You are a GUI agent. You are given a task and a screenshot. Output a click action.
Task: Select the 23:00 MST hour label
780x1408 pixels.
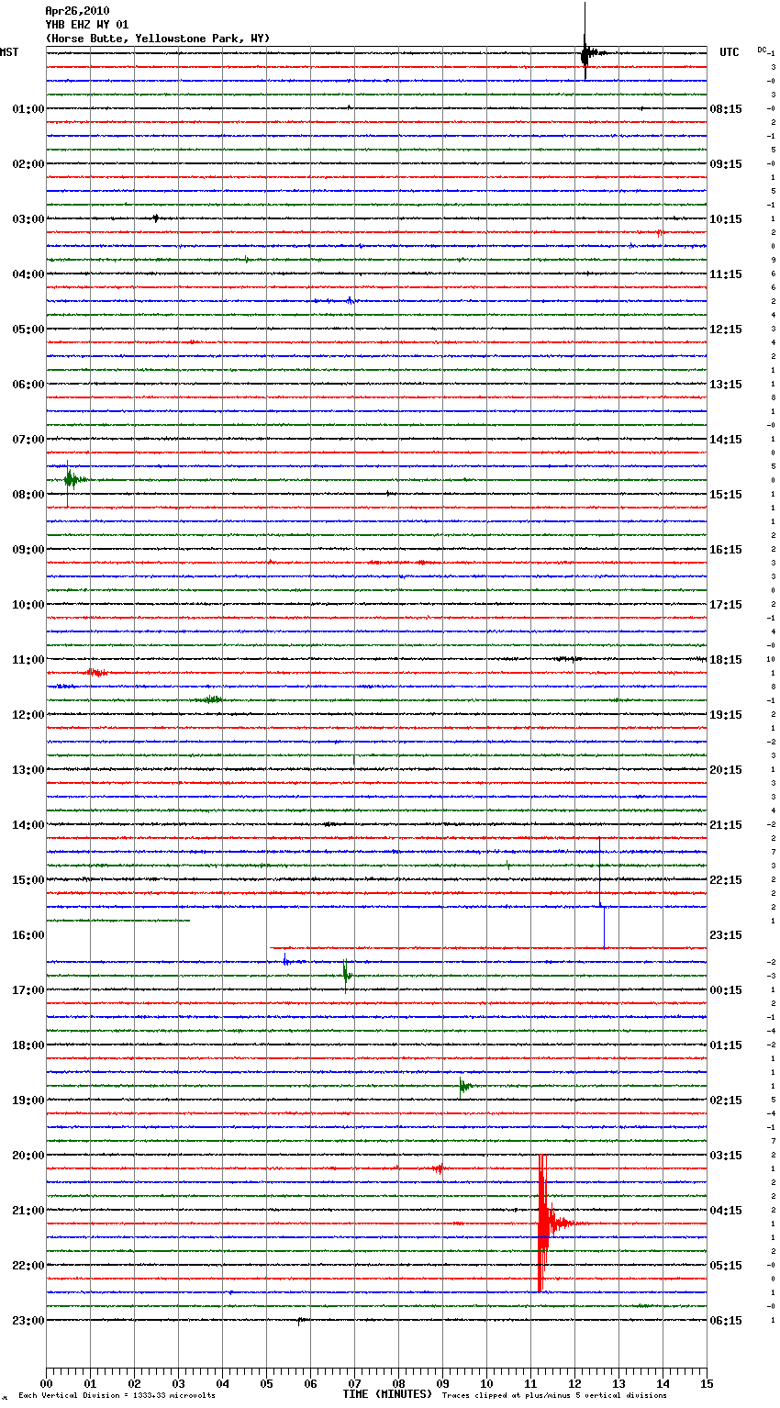pyautogui.click(x=28, y=1321)
